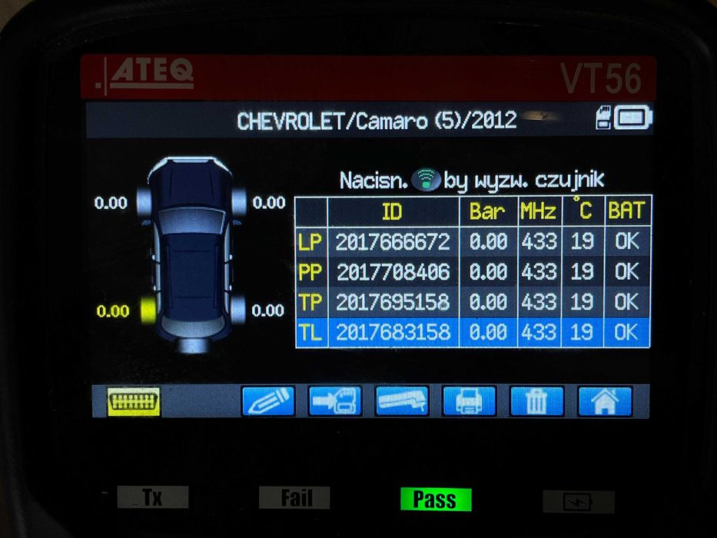Select the TP sensor row label
This screenshot has width=717, height=538.
click(310, 302)
